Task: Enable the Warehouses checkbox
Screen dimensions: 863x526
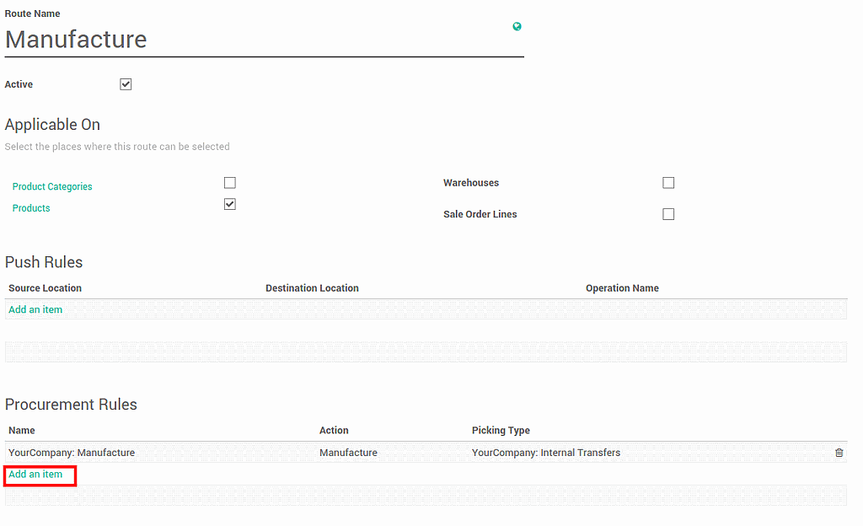Action: point(668,183)
